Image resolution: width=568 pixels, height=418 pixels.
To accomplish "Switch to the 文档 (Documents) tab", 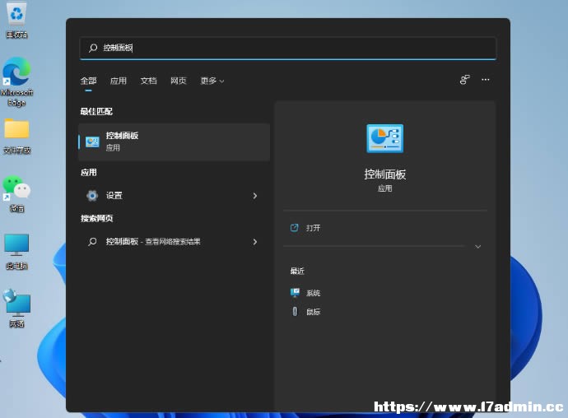I will tap(148, 81).
